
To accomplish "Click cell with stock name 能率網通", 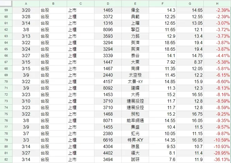I will [135, 121].
